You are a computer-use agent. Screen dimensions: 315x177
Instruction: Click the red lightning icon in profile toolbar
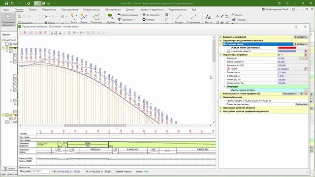click(x=45, y=33)
